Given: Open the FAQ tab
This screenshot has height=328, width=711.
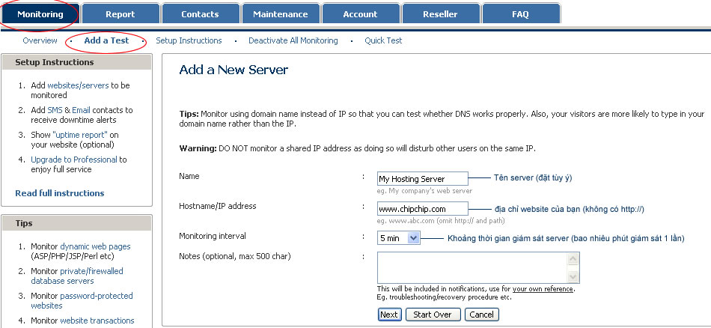Looking at the screenshot, I should tap(521, 13).
